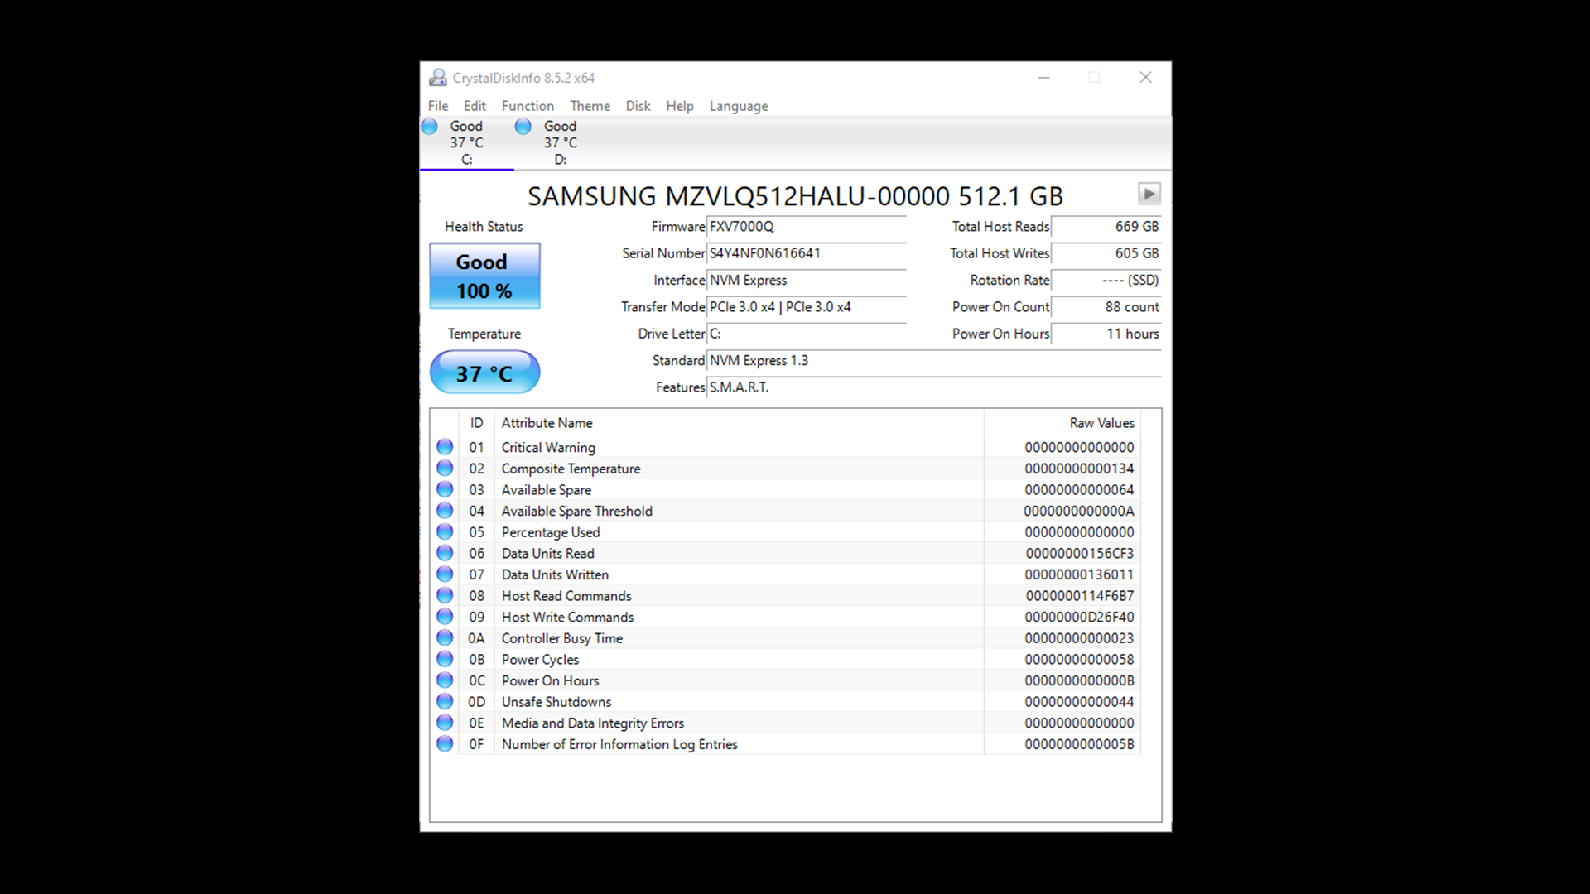Click the blue orb for drive C:
The height and width of the screenshot is (894, 1590).
(430, 127)
